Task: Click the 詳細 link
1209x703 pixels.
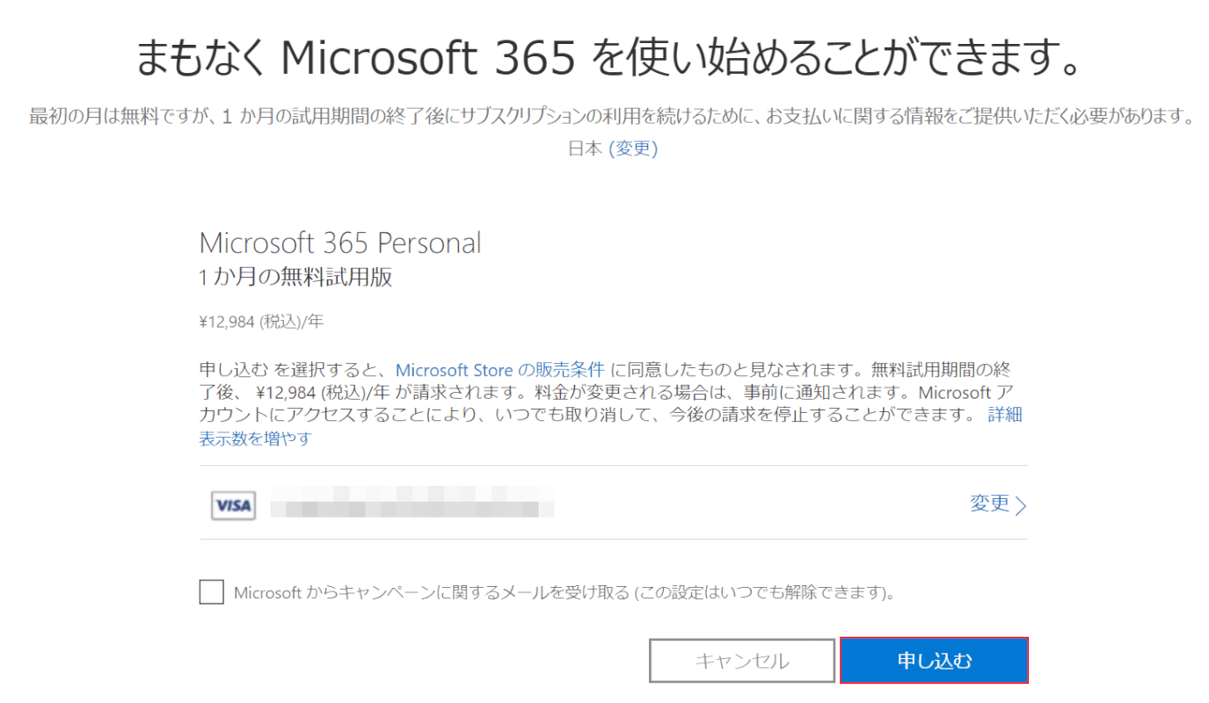Action: click(x=1004, y=415)
